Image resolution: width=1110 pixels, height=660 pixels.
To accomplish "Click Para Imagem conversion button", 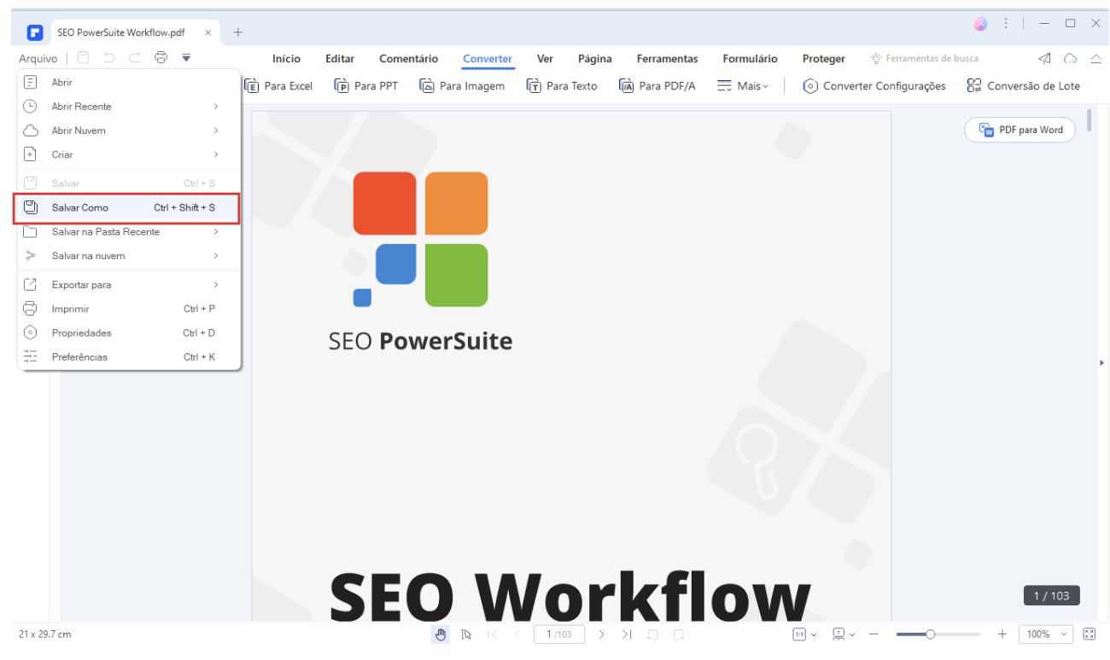I will (462, 86).
